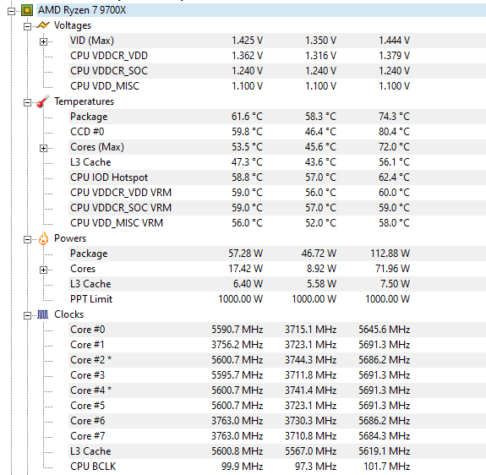Select the Voltages label
The height and width of the screenshot is (475, 486).
click(73, 25)
